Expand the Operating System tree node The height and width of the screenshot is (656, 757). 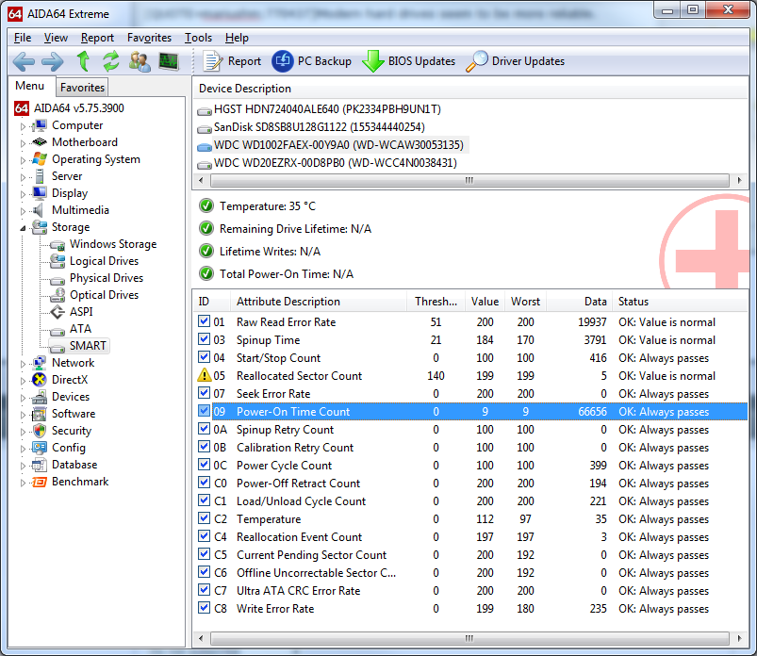point(23,160)
